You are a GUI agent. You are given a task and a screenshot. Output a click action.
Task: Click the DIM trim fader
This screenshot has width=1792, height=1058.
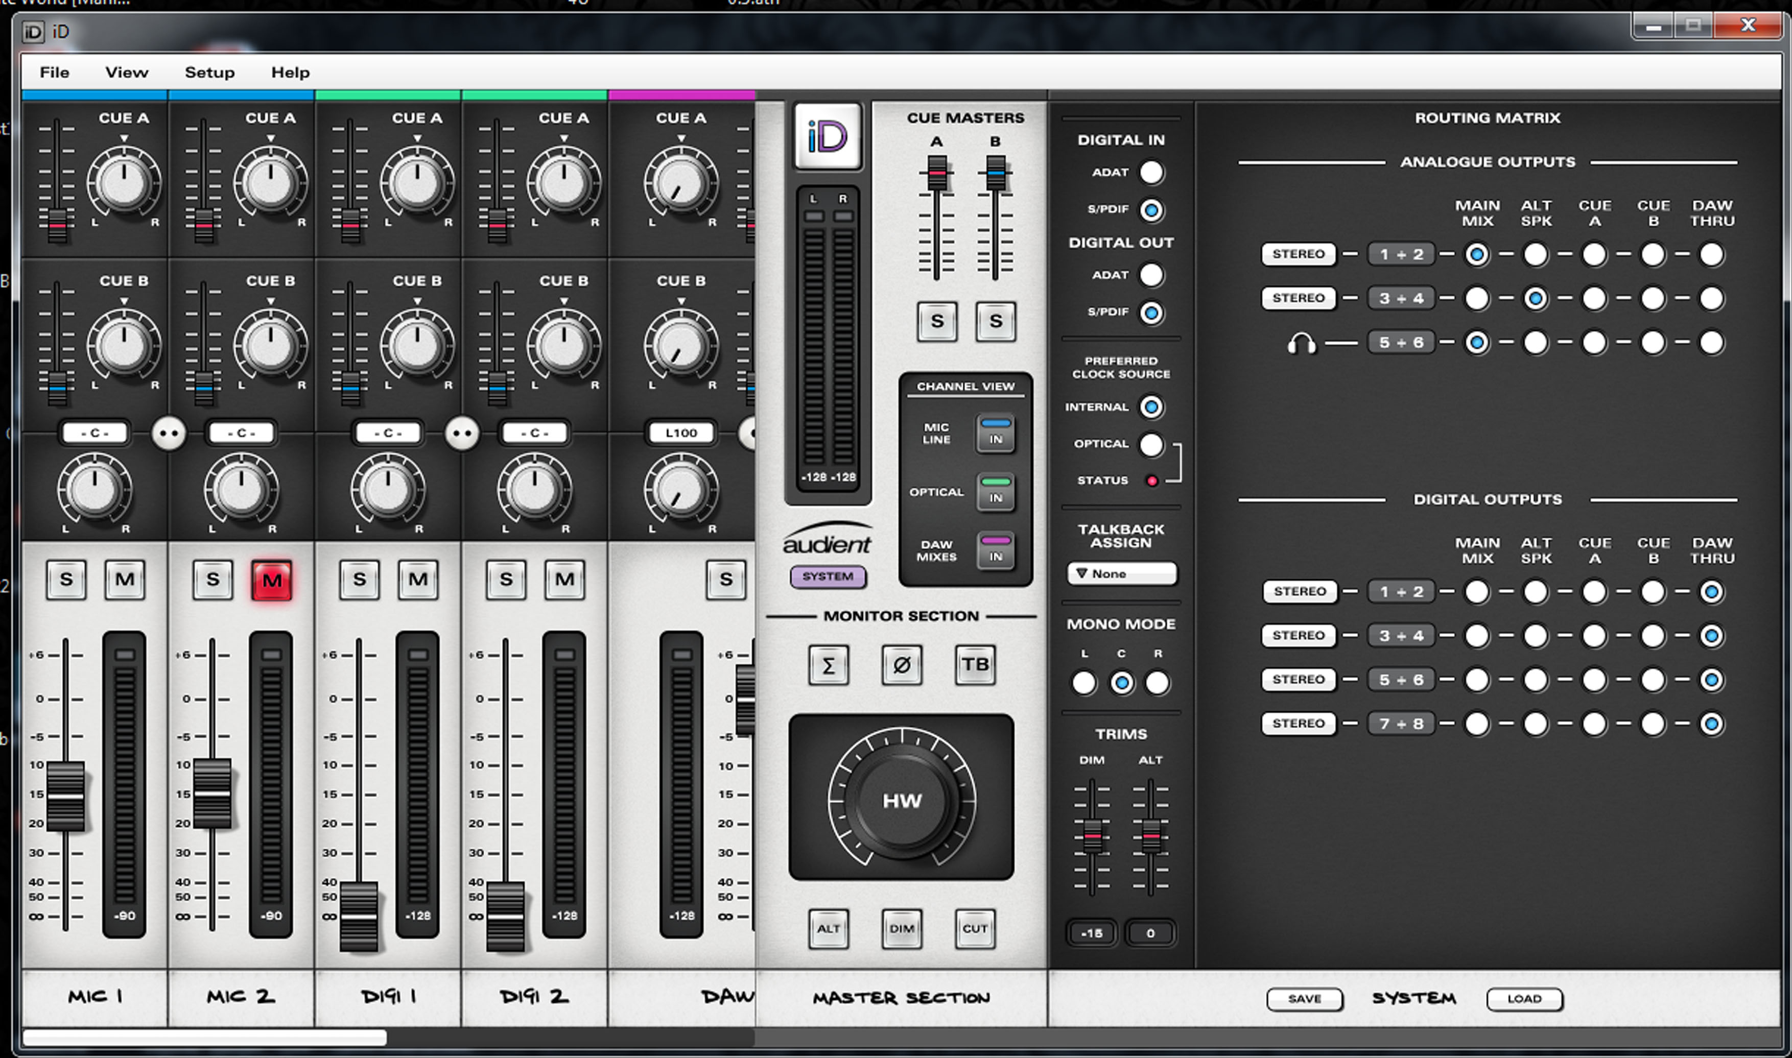coord(1092,835)
